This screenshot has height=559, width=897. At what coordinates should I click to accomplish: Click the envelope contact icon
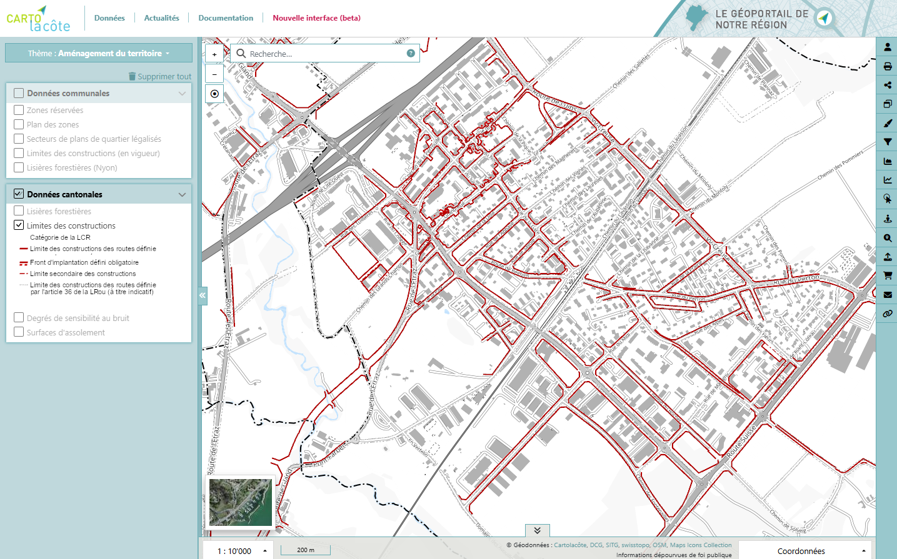pos(887,295)
